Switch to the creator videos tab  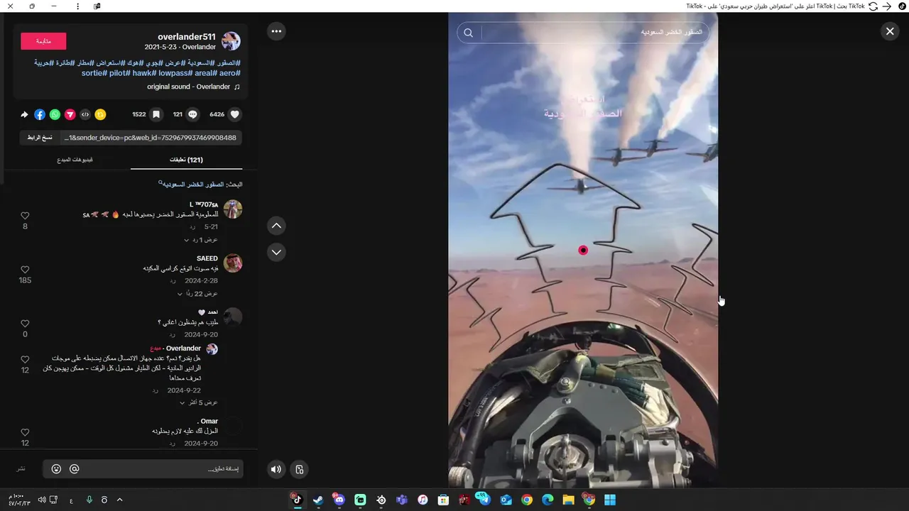click(75, 160)
